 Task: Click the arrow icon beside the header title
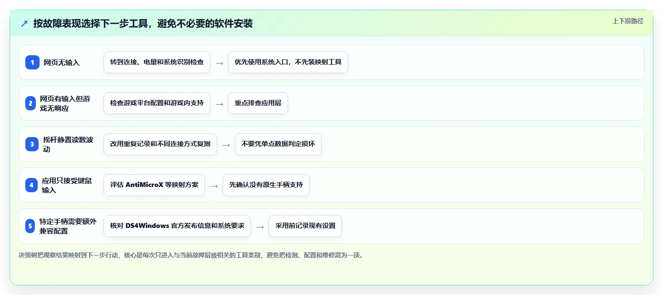click(x=24, y=24)
